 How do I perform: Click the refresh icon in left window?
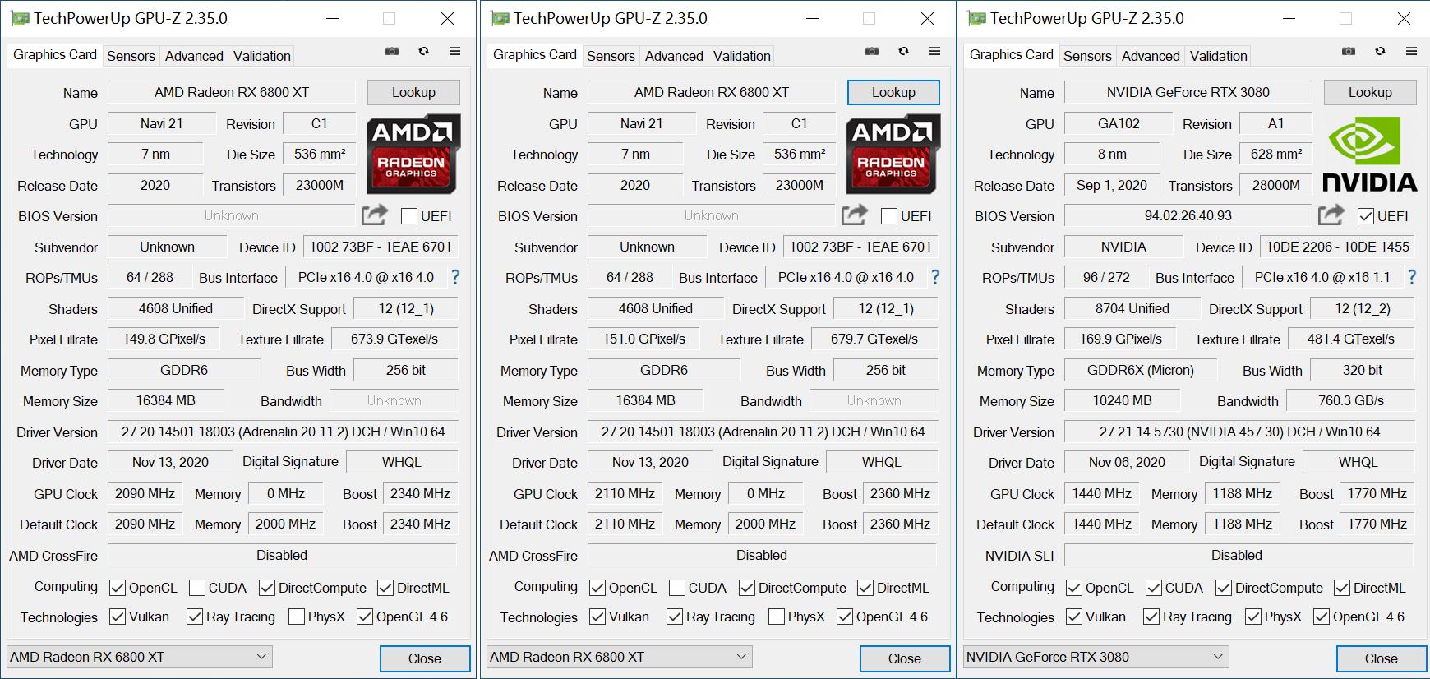click(x=423, y=51)
